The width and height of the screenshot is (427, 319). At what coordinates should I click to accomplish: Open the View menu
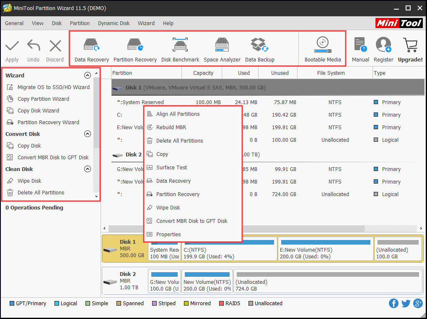coord(38,23)
